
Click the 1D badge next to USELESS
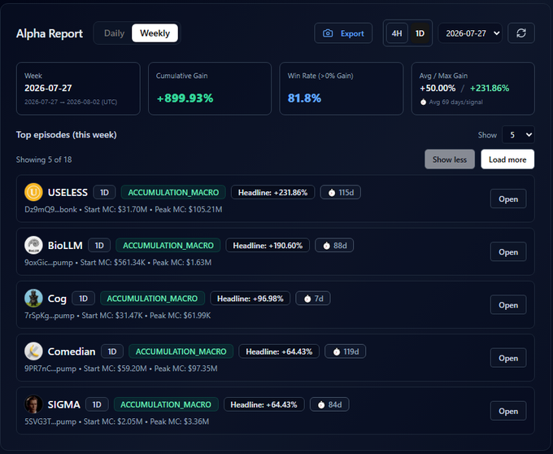(104, 192)
